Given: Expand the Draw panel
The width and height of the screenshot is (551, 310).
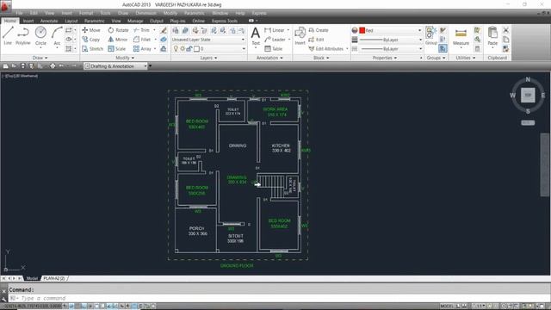Looking at the screenshot, I should point(40,58).
